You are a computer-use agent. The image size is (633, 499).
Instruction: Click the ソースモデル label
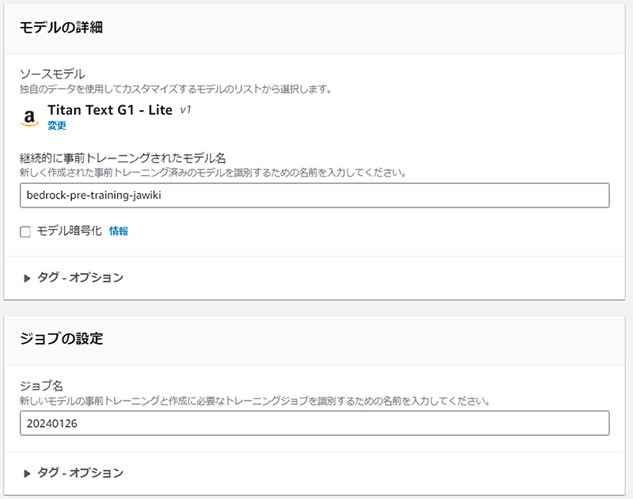pos(52,74)
